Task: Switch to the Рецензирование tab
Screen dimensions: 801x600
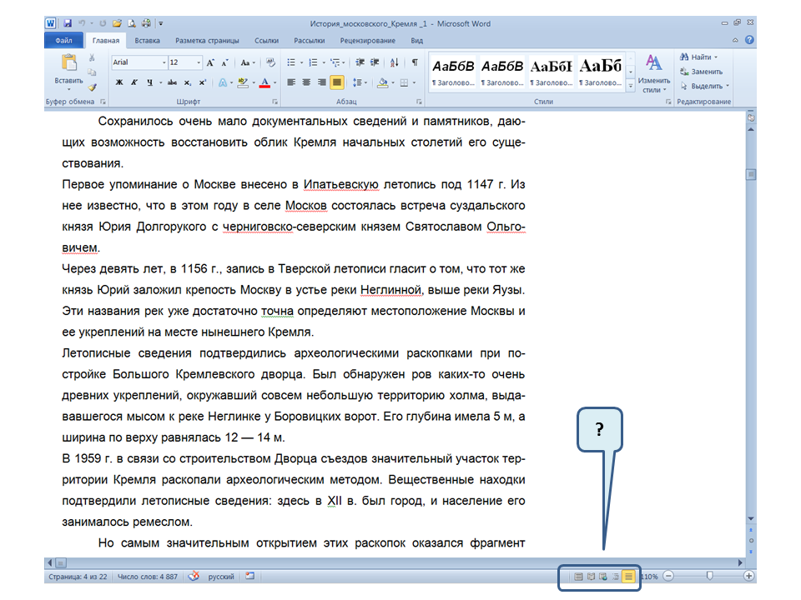Action: [368, 40]
